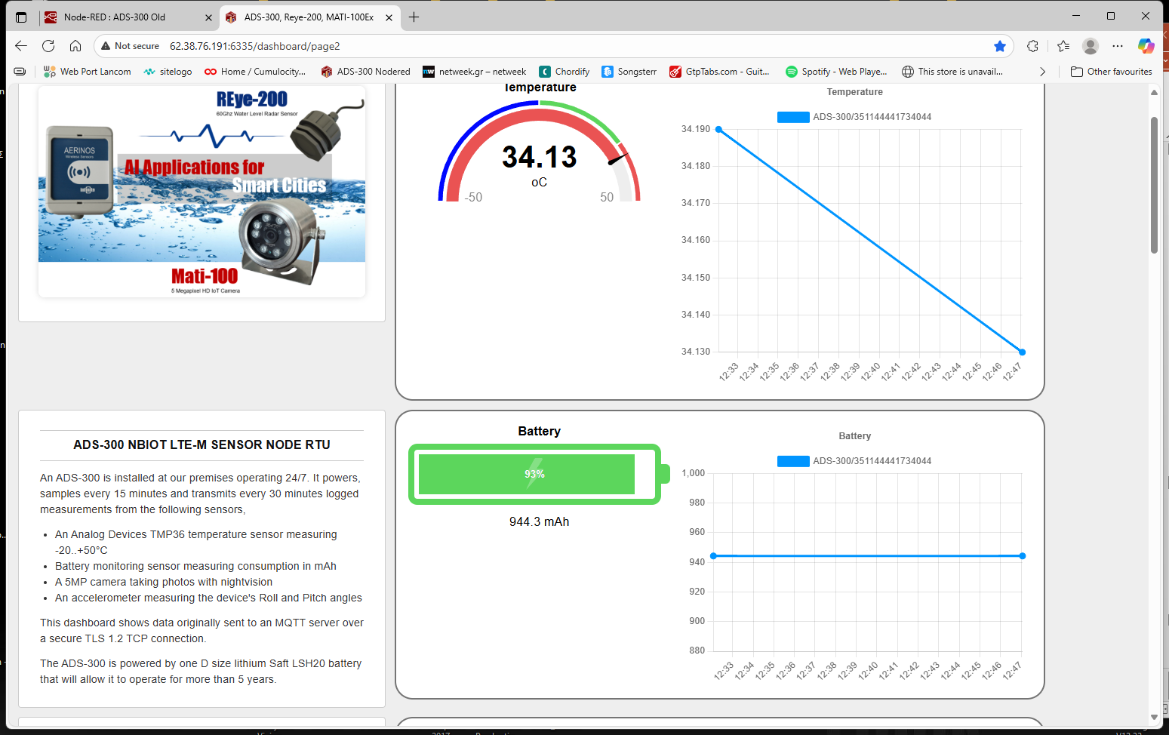Toggle the Battery chart legend swatch

793,461
